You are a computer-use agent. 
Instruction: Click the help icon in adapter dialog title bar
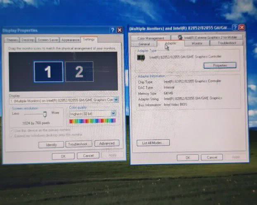point(235,28)
